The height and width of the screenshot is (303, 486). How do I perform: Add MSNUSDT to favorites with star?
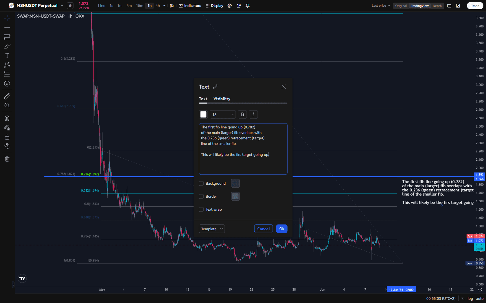70,5
